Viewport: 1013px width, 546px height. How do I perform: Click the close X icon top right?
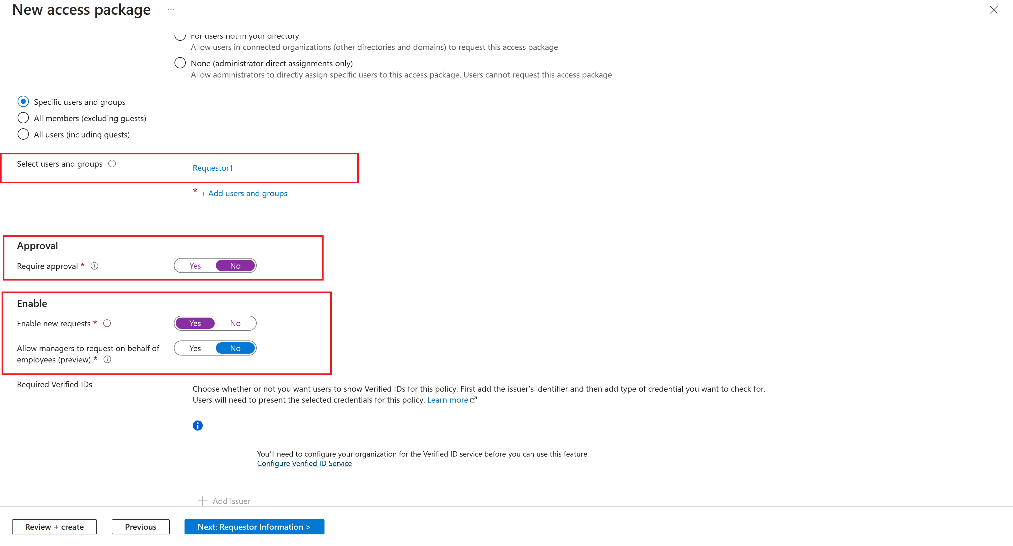[994, 10]
